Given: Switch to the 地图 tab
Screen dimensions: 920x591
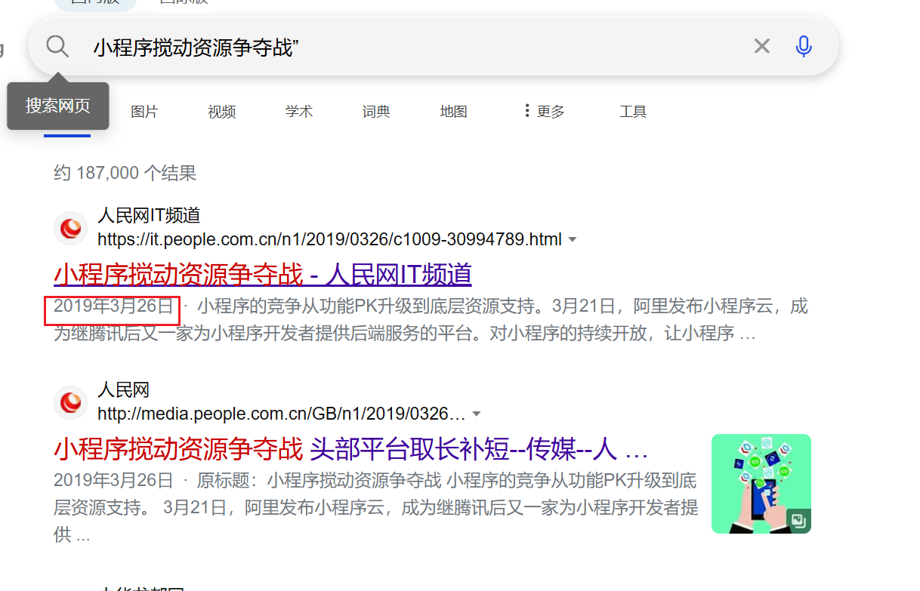Looking at the screenshot, I should coord(454,112).
